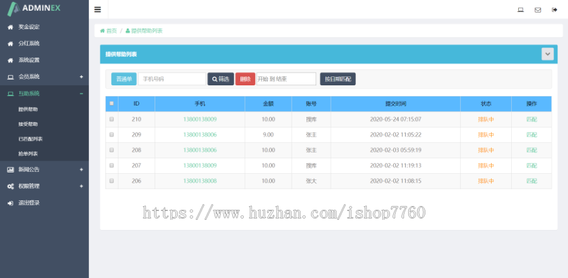Check the box for row ID 210
The width and height of the screenshot is (568, 278).
pyautogui.click(x=112, y=119)
